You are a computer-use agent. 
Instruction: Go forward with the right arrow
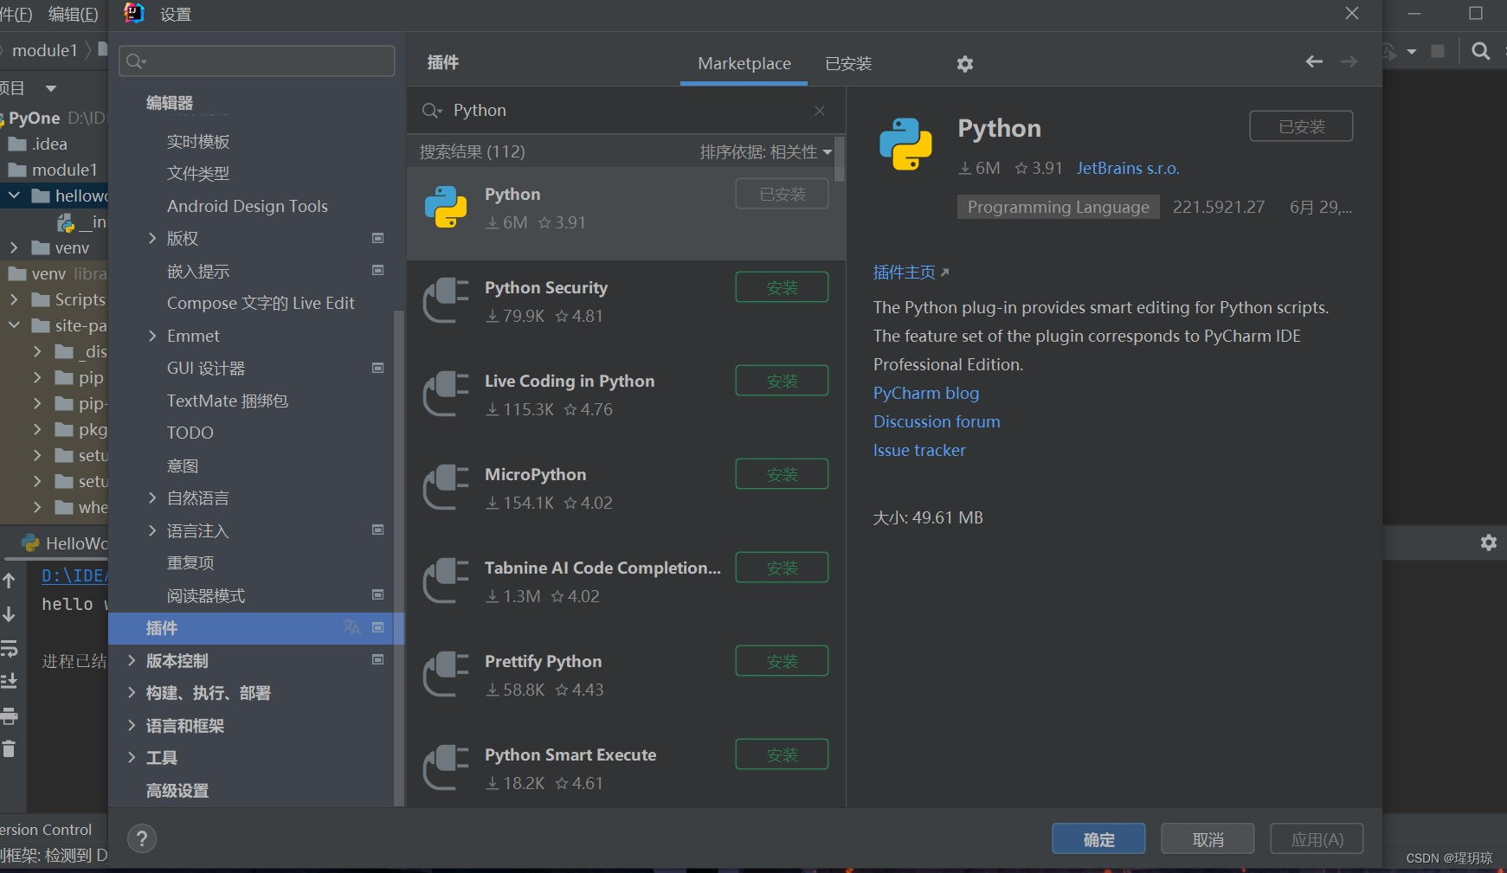tap(1349, 61)
